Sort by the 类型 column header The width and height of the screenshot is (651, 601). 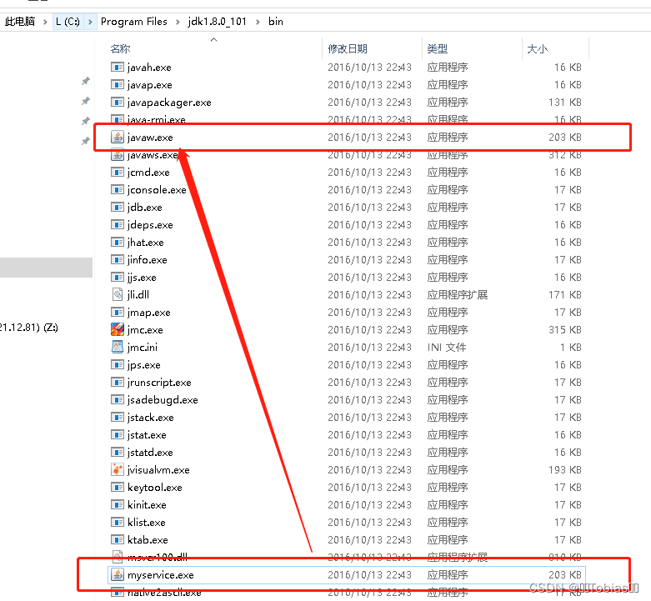pyautogui.click(x=437, y=49)
